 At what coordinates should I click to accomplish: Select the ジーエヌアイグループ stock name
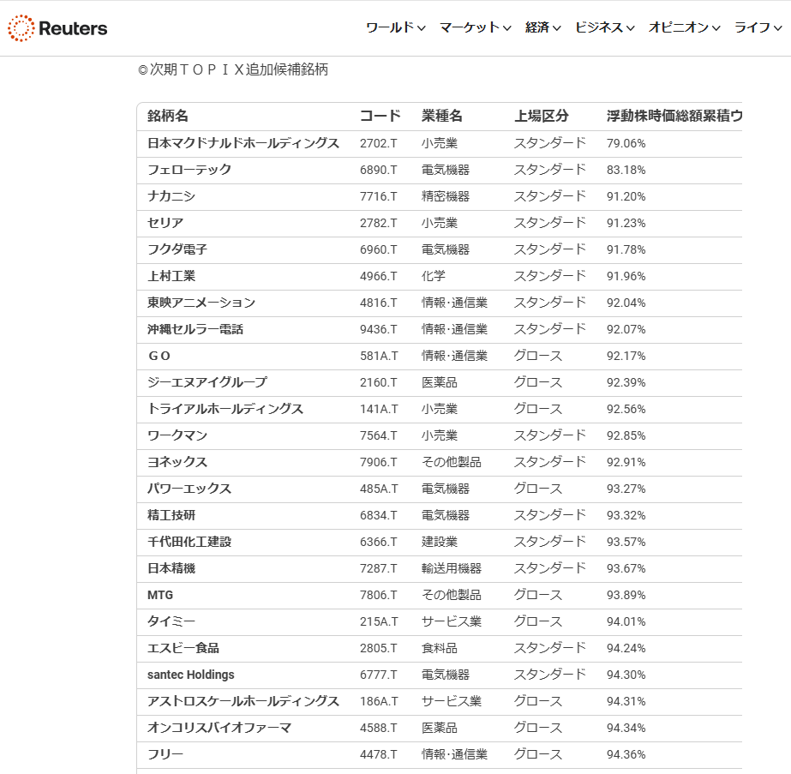(207, 382)
